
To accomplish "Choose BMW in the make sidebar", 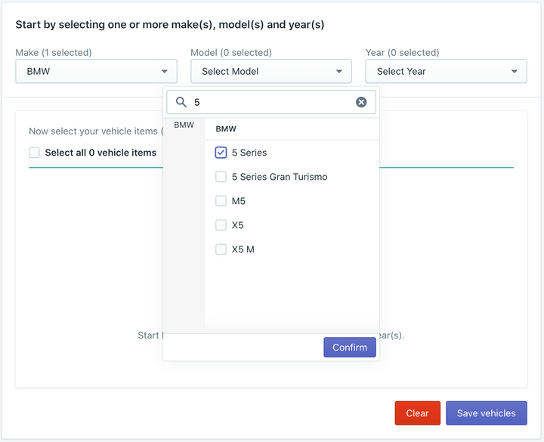I will pyautogui.click(x=184, y=125).
